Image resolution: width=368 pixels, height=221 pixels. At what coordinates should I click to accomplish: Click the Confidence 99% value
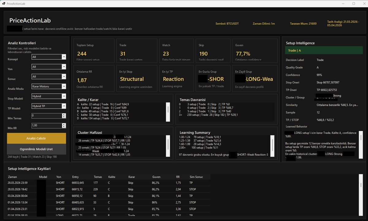[x=320, y=75]
